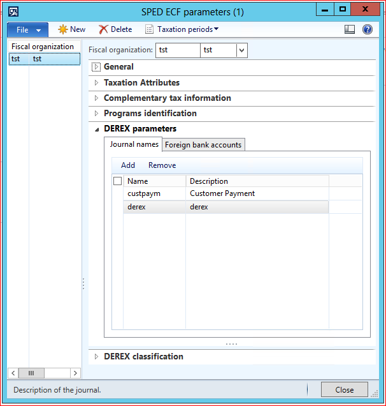The height and width of the screenshot is (406, 386).
Task: Click the red Delete X icon
Action: (x=103, y=29)
